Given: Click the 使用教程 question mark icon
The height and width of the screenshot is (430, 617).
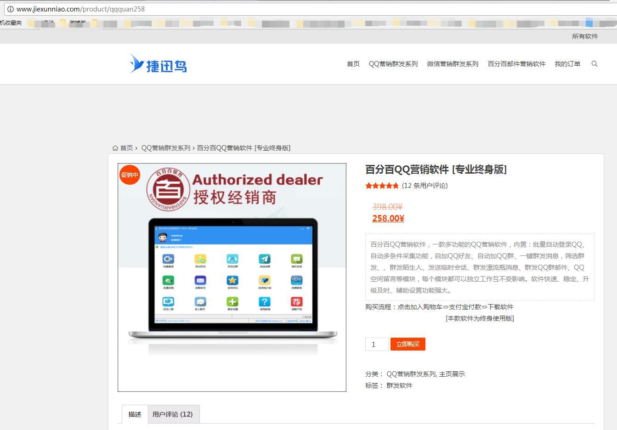Looking at the screenshot, I should point(265,301).
